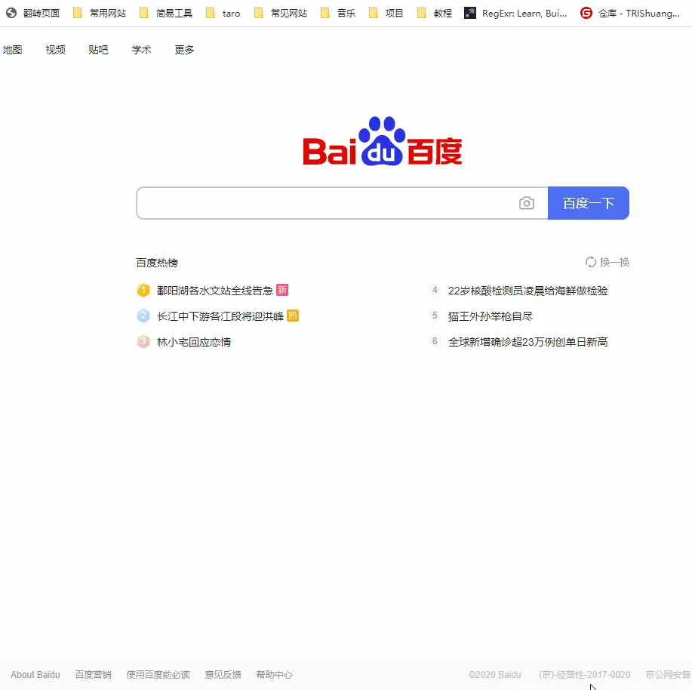Click the 京公网安备 footer link
Image resolution: width=692 pixels, height=690 pixels.
[668, 675]
